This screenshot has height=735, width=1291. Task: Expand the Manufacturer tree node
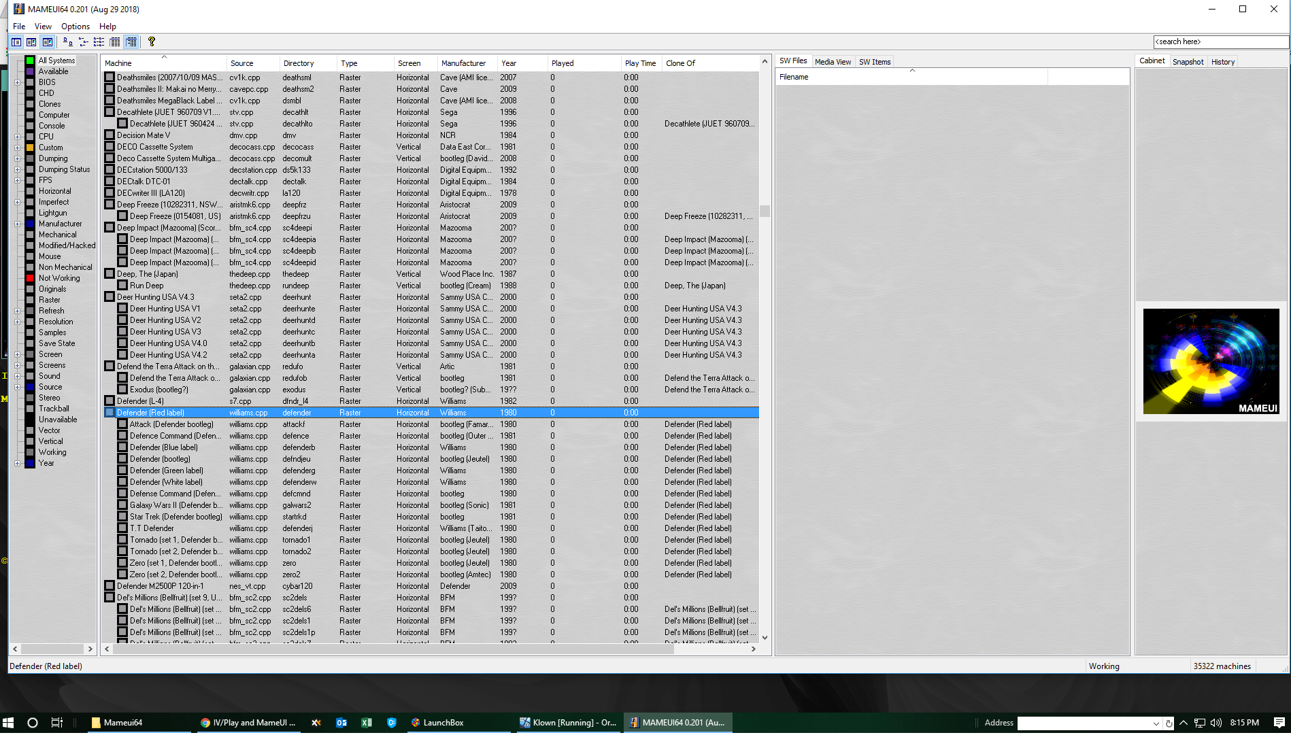pyautogui.click(x=18, y=224)
